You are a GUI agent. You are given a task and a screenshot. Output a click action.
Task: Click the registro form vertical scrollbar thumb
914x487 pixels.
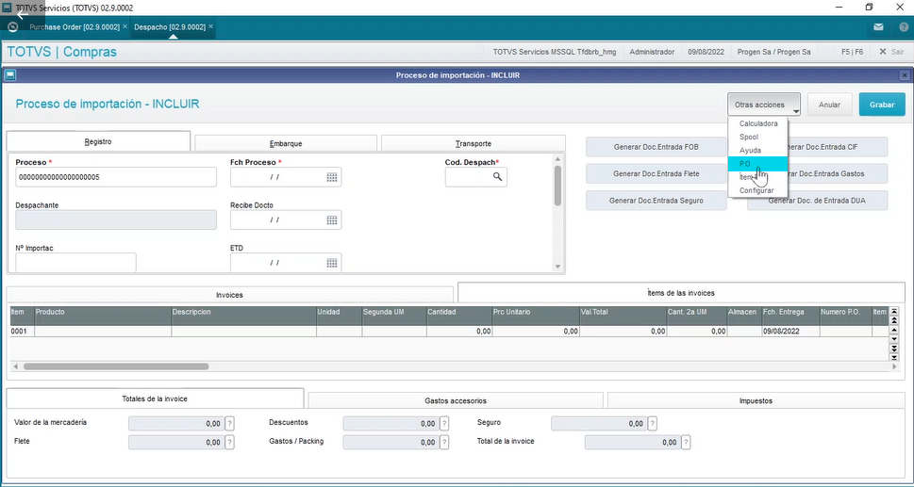[557, 185]
